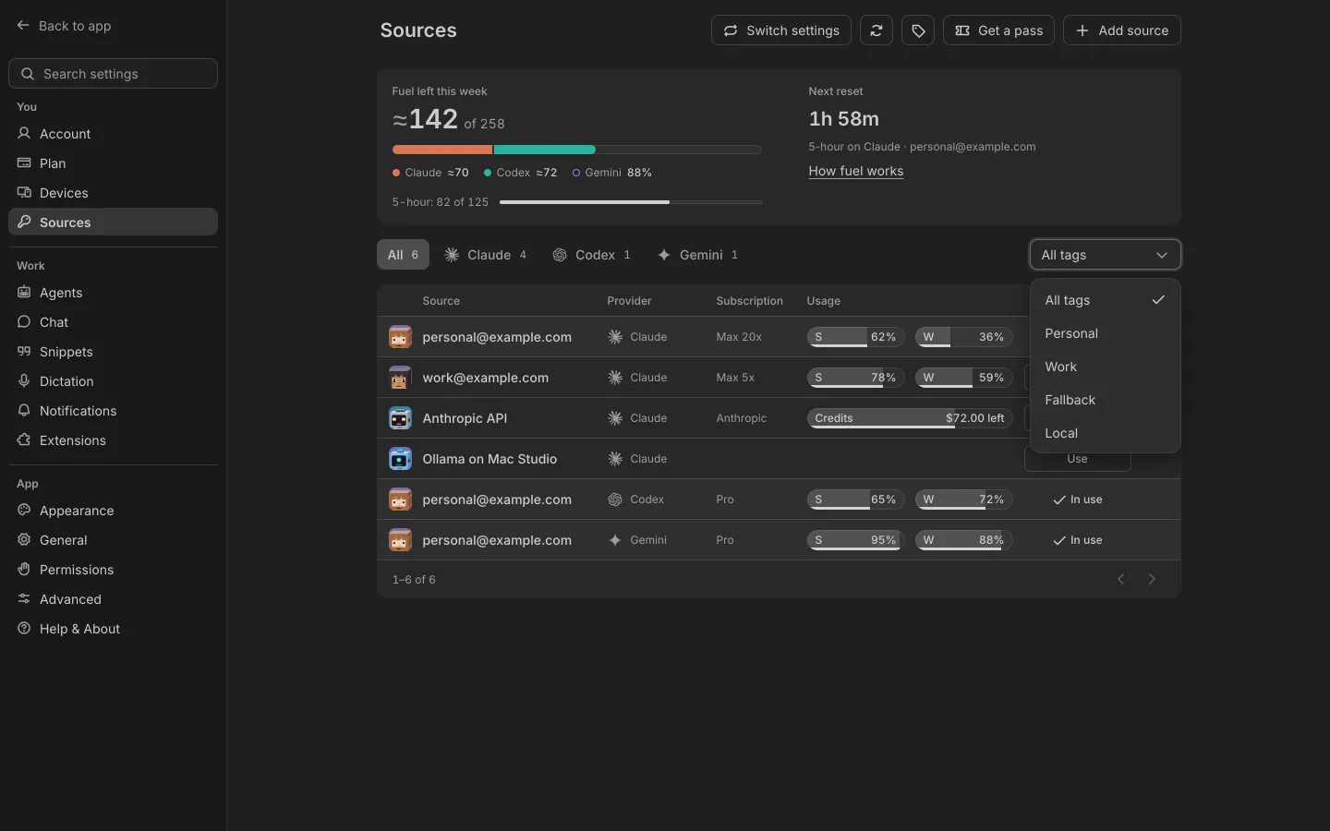Choose Fallback tag from dropdown list
This screenshot has height=831, width=1330.
click(1105, 400)
